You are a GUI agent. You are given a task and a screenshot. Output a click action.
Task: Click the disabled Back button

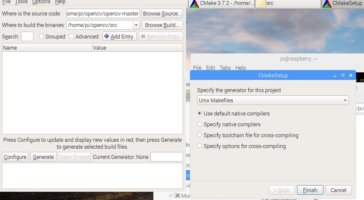pos(282,190)
